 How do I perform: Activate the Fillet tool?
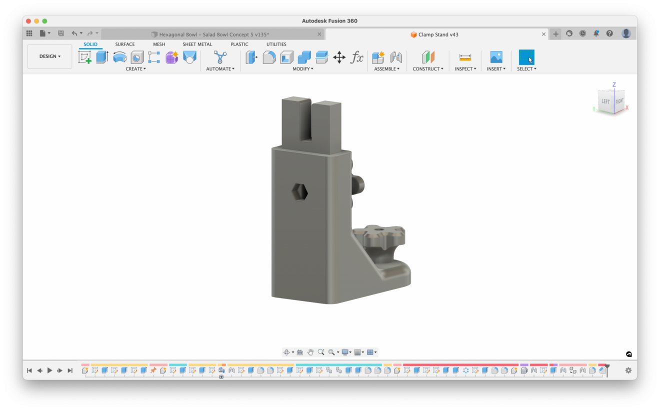pos(268,57)
